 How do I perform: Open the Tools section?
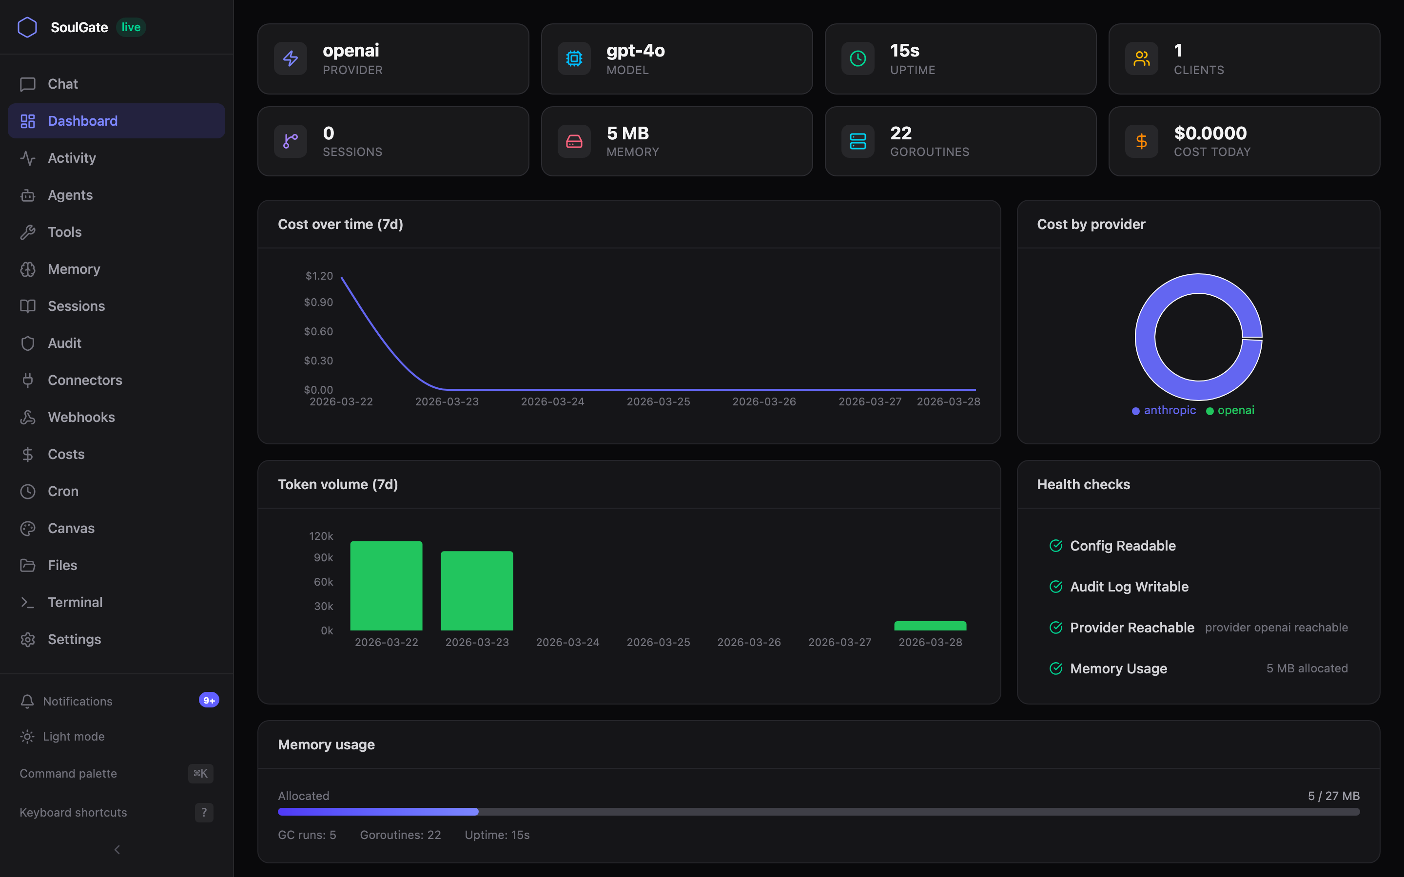pos(116,232)
